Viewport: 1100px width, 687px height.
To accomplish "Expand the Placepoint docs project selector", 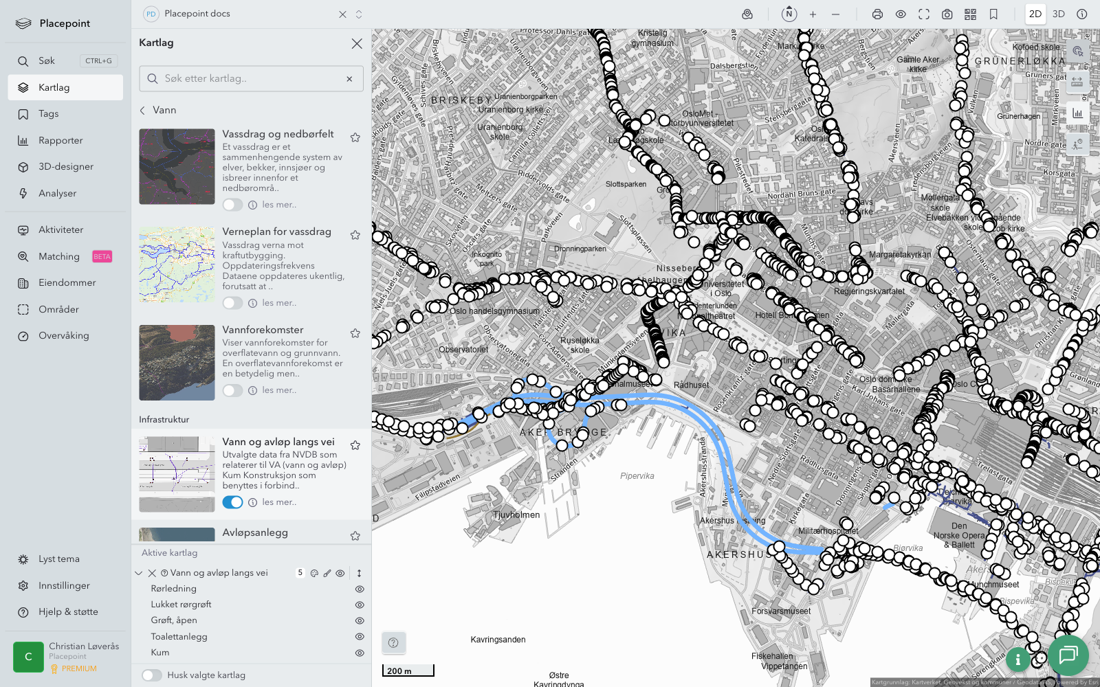I will pos(359,14).
